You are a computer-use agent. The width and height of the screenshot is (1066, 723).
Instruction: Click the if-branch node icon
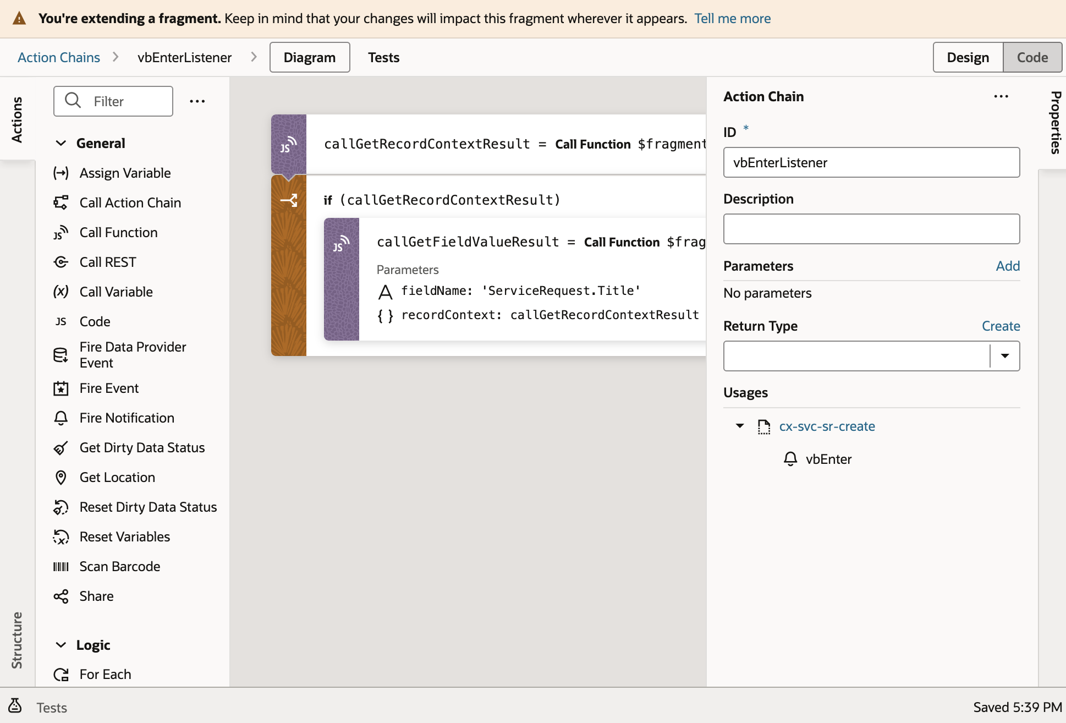click(x=289, y=200)
